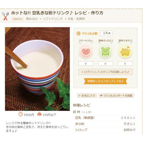Select the green alarm clock stamp

click(106, 51)
